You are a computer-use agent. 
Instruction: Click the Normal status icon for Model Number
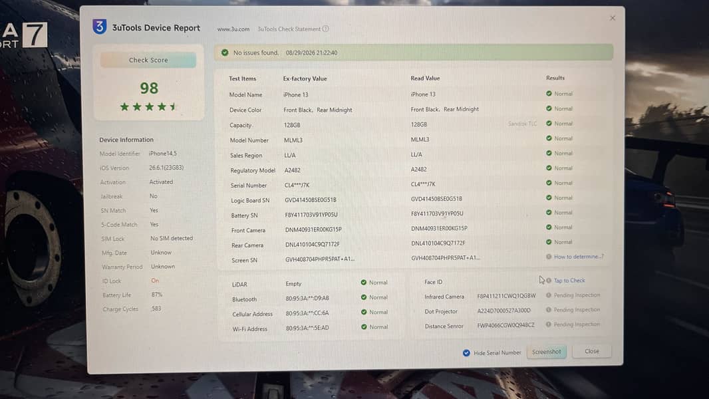click(x=549, y=138)
